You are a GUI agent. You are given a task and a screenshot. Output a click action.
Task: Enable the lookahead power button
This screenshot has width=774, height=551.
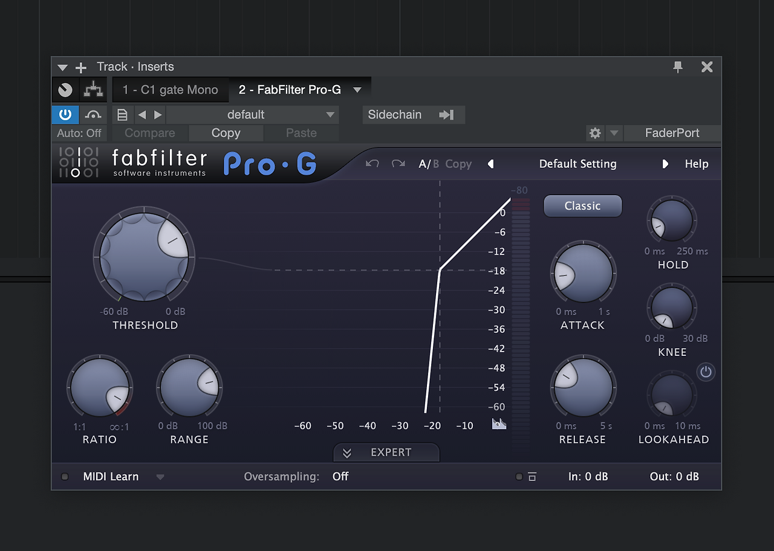tap(706, 372)
